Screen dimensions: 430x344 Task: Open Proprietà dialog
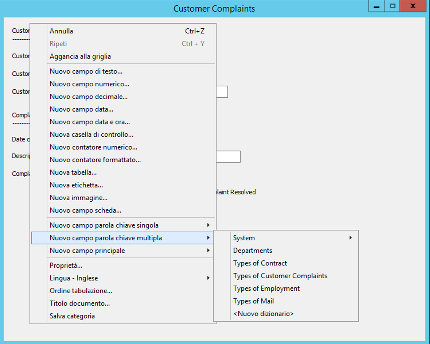(123, 265)
